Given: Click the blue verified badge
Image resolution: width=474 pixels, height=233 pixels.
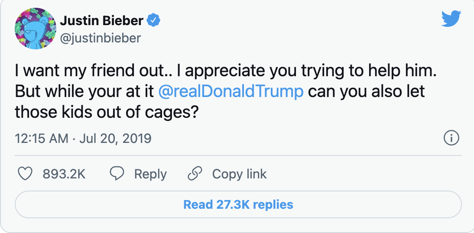Looking at the screenshot, I should click(153, 20).
